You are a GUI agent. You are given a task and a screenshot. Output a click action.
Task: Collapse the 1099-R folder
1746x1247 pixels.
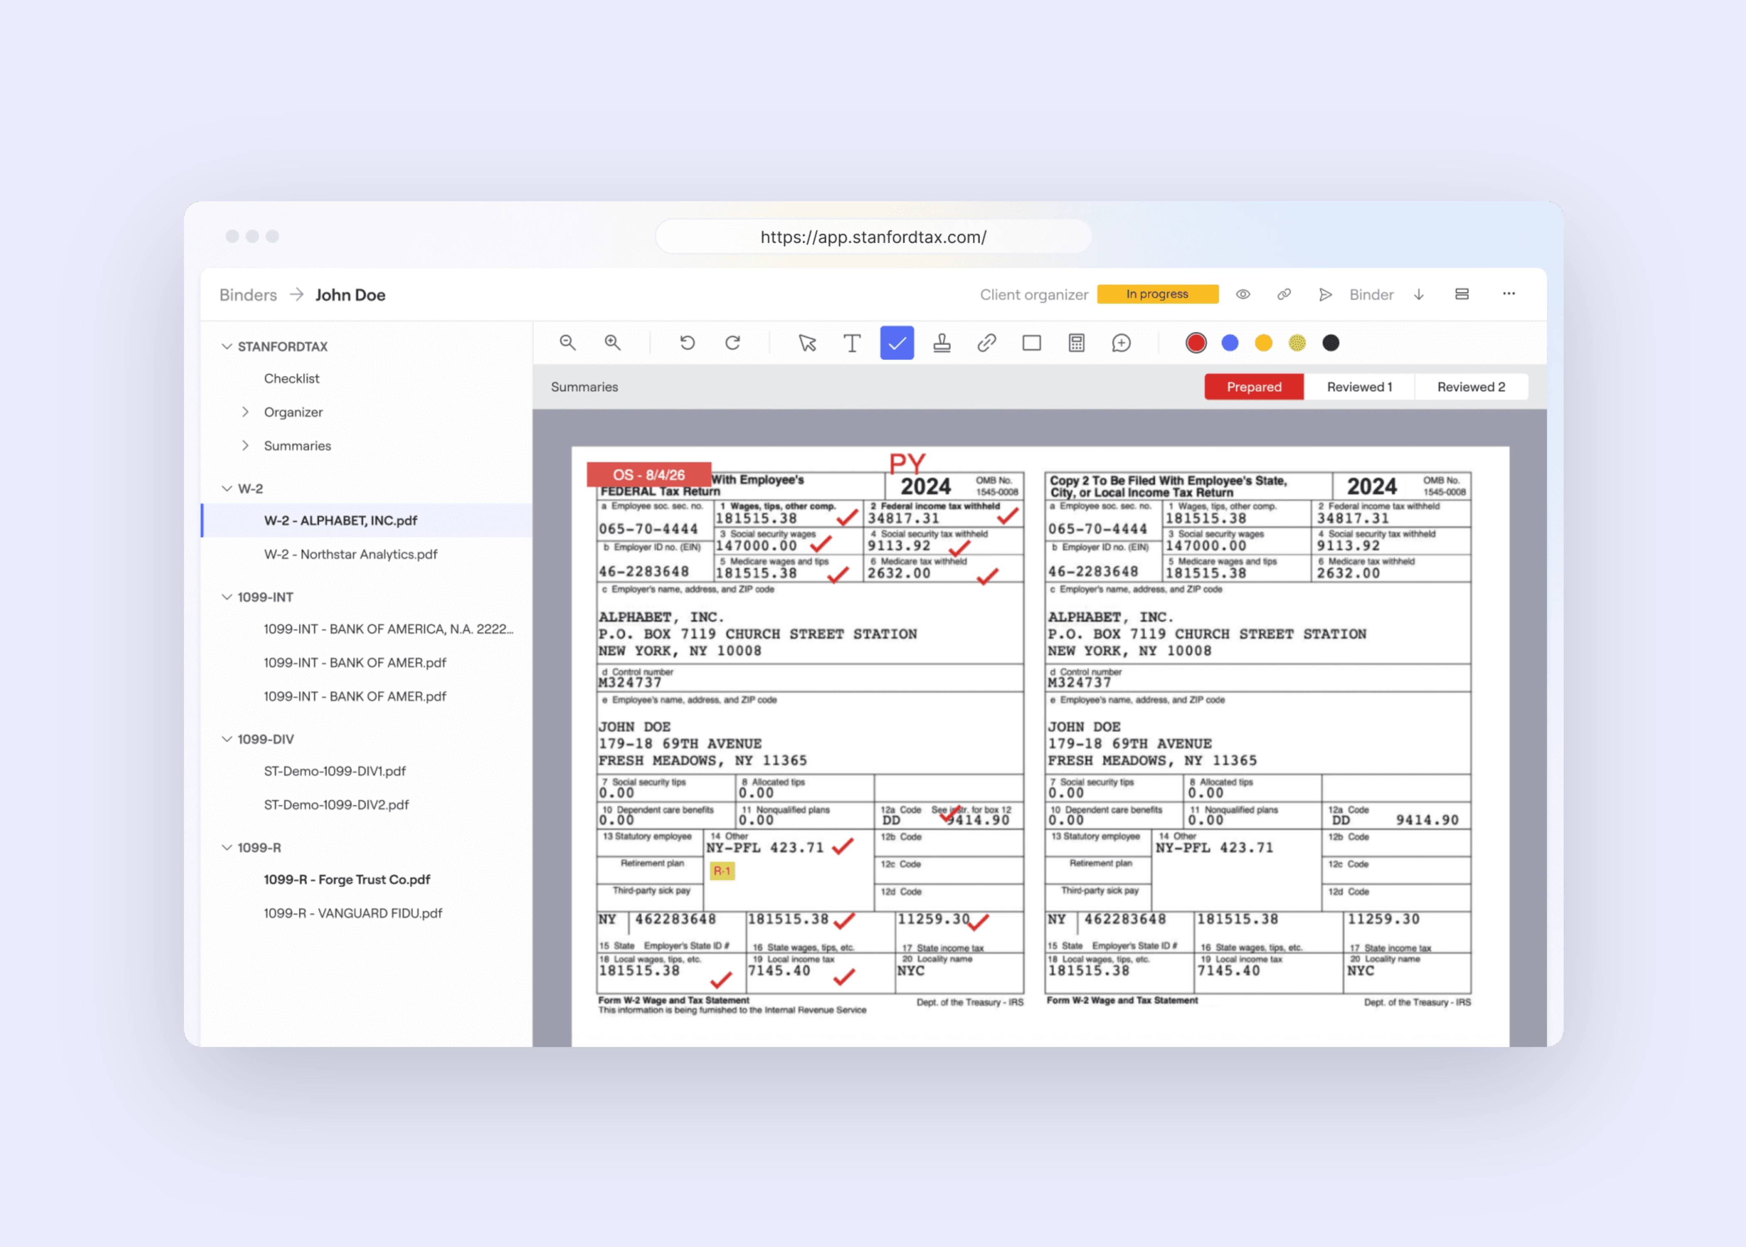227,847
